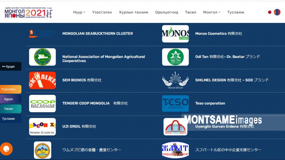Click the Monos Cosmetics logo
285x160 pixels.
coord(175,34)
